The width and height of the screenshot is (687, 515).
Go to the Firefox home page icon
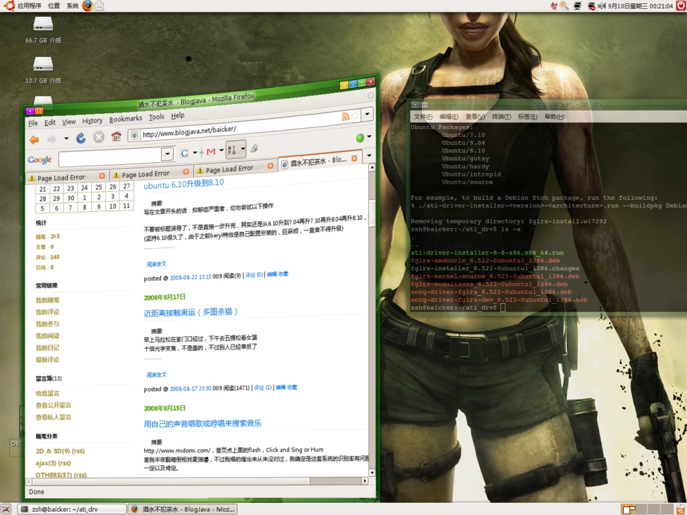click(116, 136)
